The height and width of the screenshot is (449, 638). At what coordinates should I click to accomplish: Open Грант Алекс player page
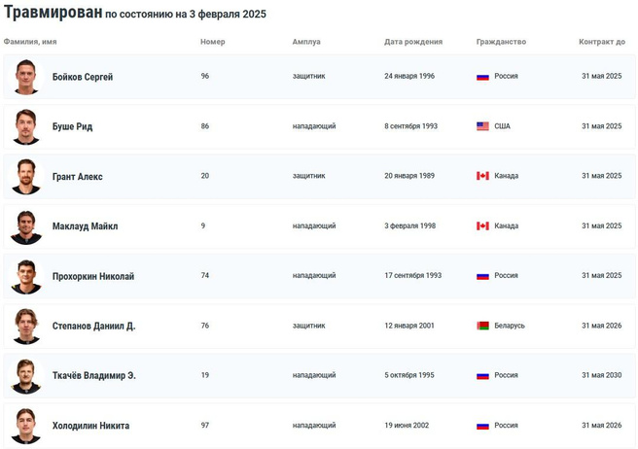pos(77,177)
